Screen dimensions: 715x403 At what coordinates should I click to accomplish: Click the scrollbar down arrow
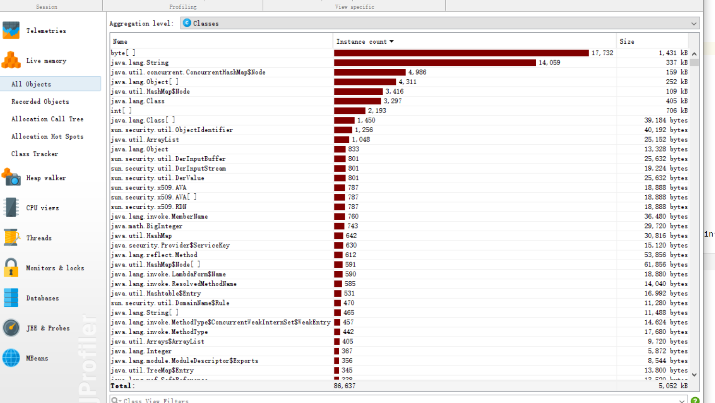click(694, 374)
